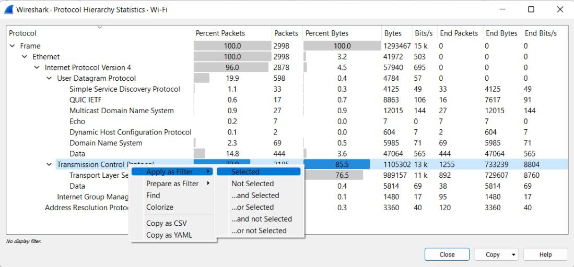The height and width of the screenshot is (267, 574).
Task: Select Simple Service Discovery Protocol row
Action: point(287,89)
